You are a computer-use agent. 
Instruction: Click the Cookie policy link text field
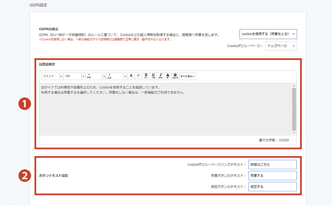point(272,165)
